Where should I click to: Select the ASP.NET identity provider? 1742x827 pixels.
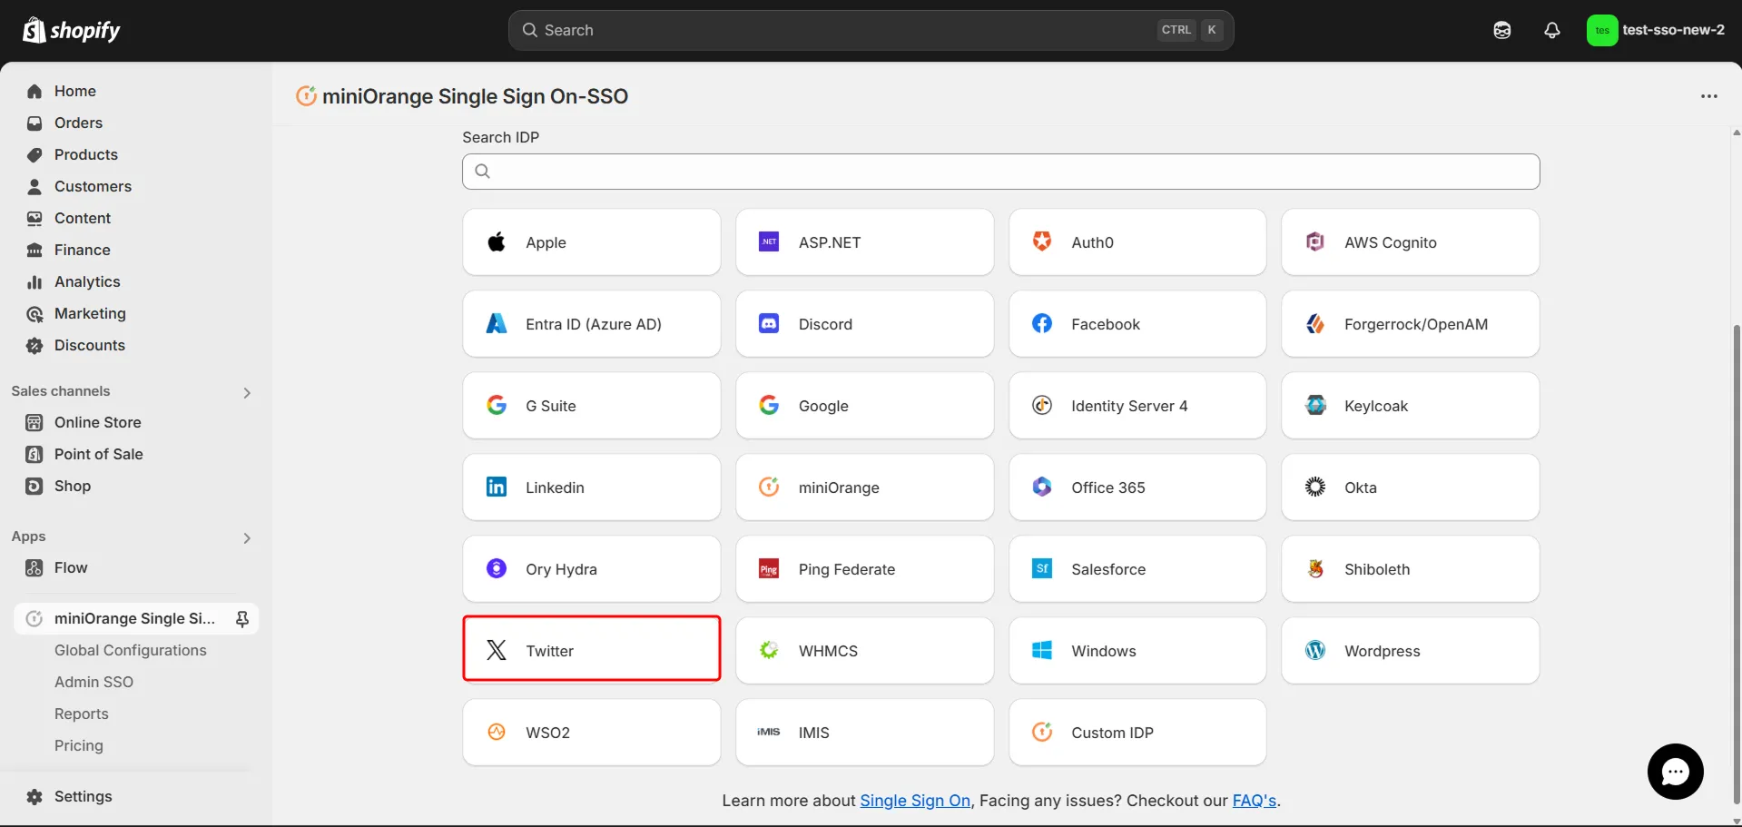click(x=864, y=242)
